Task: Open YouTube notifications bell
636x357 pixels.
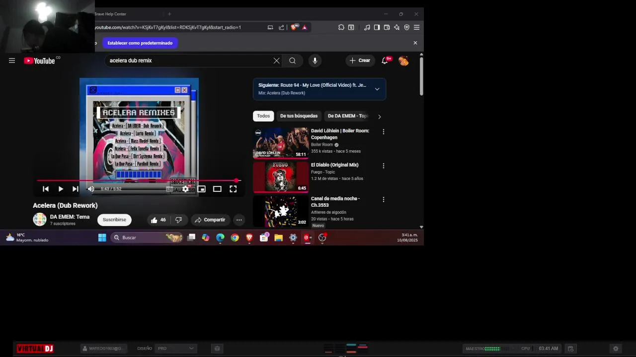Action: [385, 60]
